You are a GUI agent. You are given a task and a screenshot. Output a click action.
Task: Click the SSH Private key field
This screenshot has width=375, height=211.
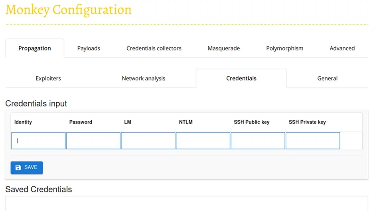pos(313,141)
